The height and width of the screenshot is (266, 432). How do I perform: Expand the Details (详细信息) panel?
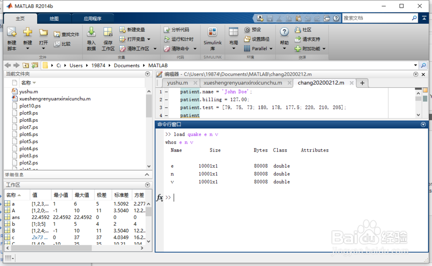click(147, 174)
